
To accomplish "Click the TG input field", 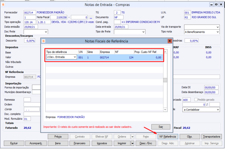I will pyautogui.click(x=117, y=13).
